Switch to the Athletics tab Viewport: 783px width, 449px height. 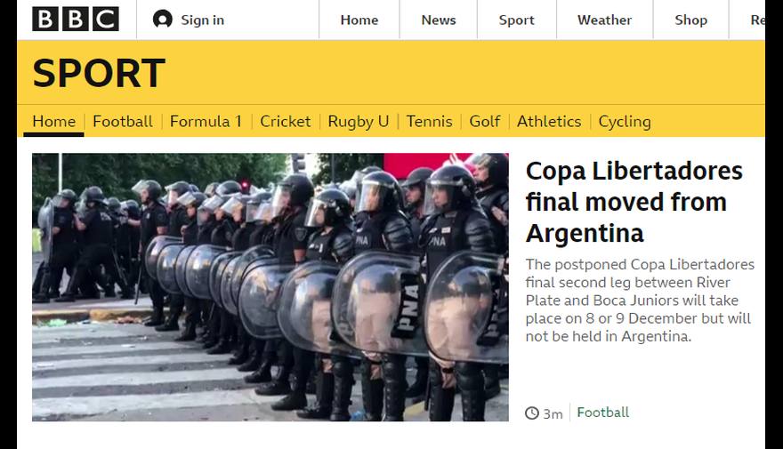549,121
